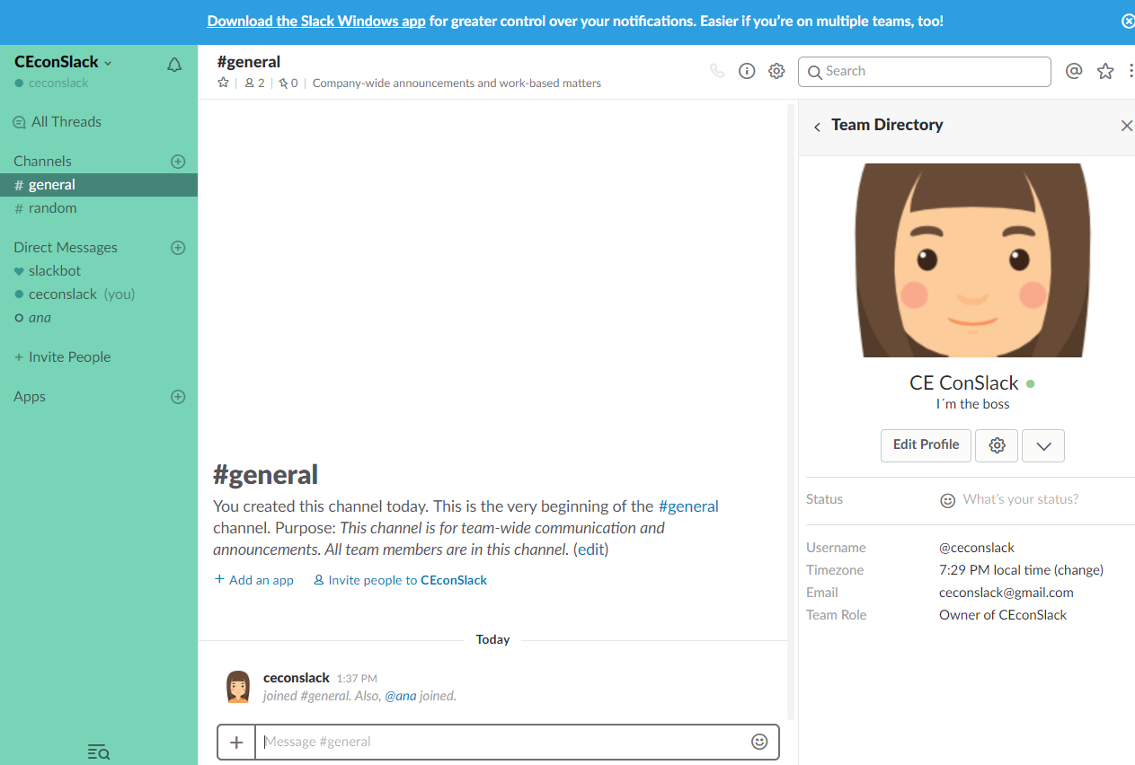Star the #general channel
This screenshot has width=1135, height=765.
tap(223, 83)
